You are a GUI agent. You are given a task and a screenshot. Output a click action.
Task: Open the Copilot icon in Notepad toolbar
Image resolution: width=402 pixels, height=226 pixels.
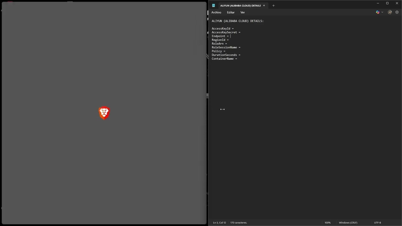378,12
